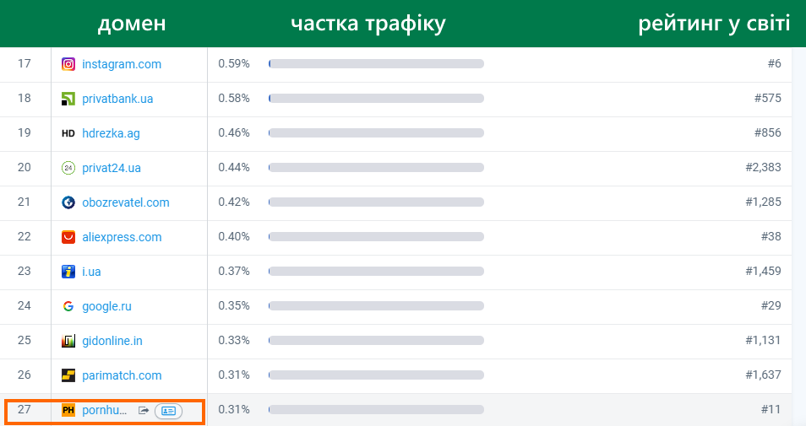Open the instagram.com link
Screen dimensions: 806x426
click(122, 64)
